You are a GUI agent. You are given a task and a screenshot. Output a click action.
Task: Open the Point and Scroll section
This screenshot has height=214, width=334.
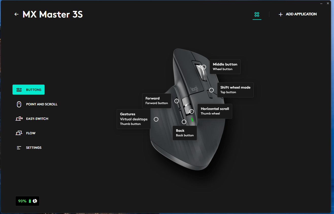click(42, 104)
